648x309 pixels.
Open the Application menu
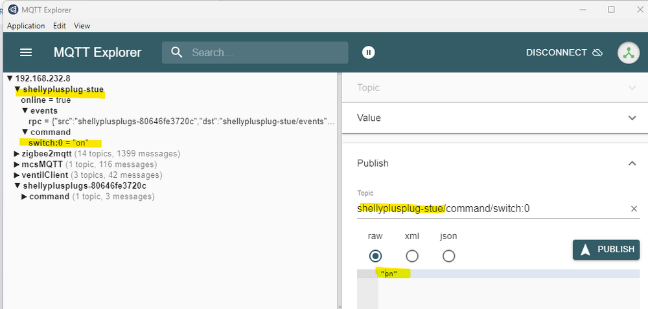pos(26,26)
